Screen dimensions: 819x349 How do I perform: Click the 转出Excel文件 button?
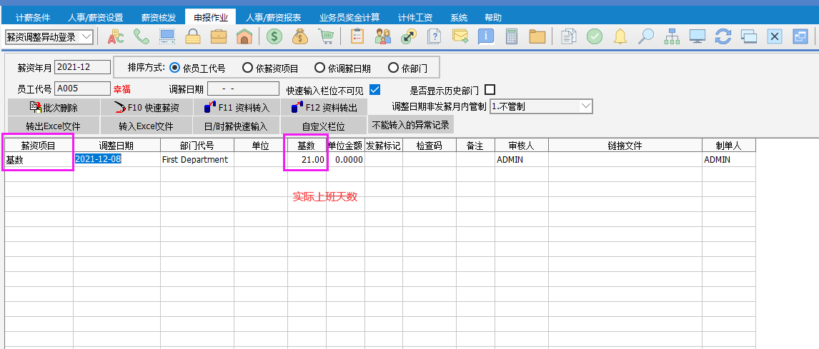click(x=53, y=126)
